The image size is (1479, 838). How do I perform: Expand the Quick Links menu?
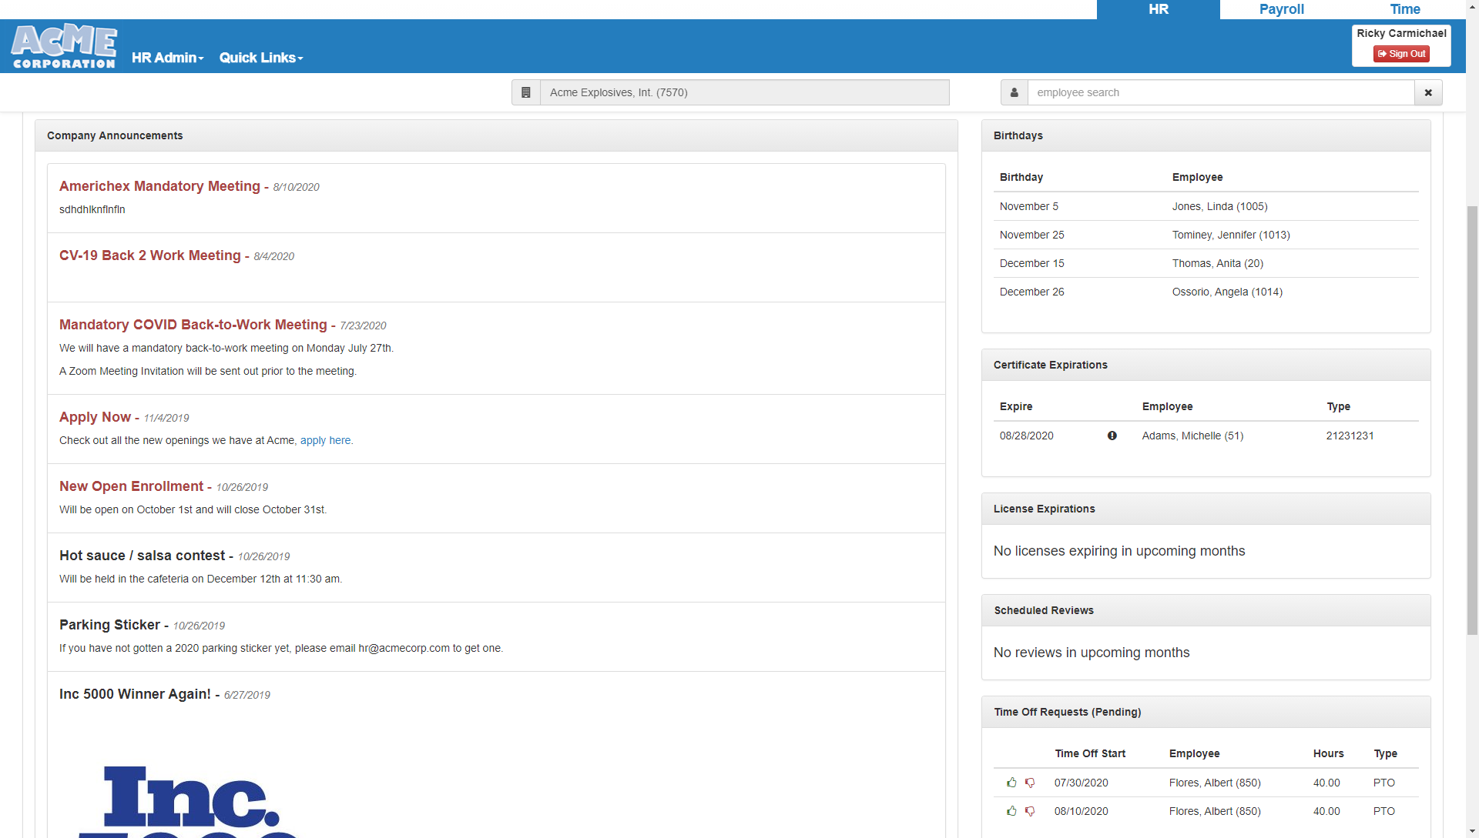(260, 57)
